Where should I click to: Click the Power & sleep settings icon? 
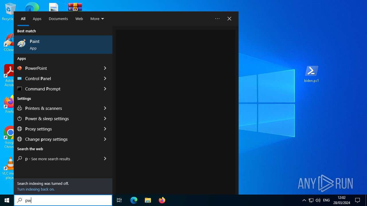click(19, 118)
